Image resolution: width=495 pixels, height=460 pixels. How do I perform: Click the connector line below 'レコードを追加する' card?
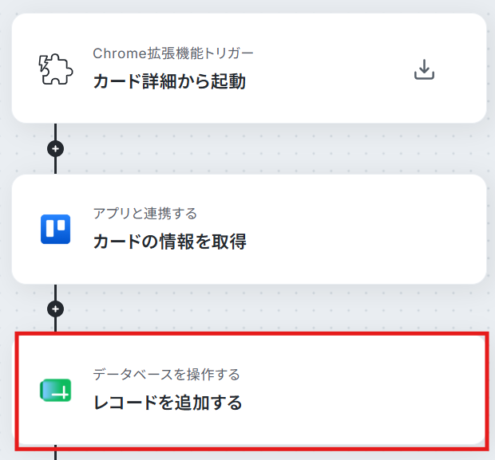[x=56, y=454]
